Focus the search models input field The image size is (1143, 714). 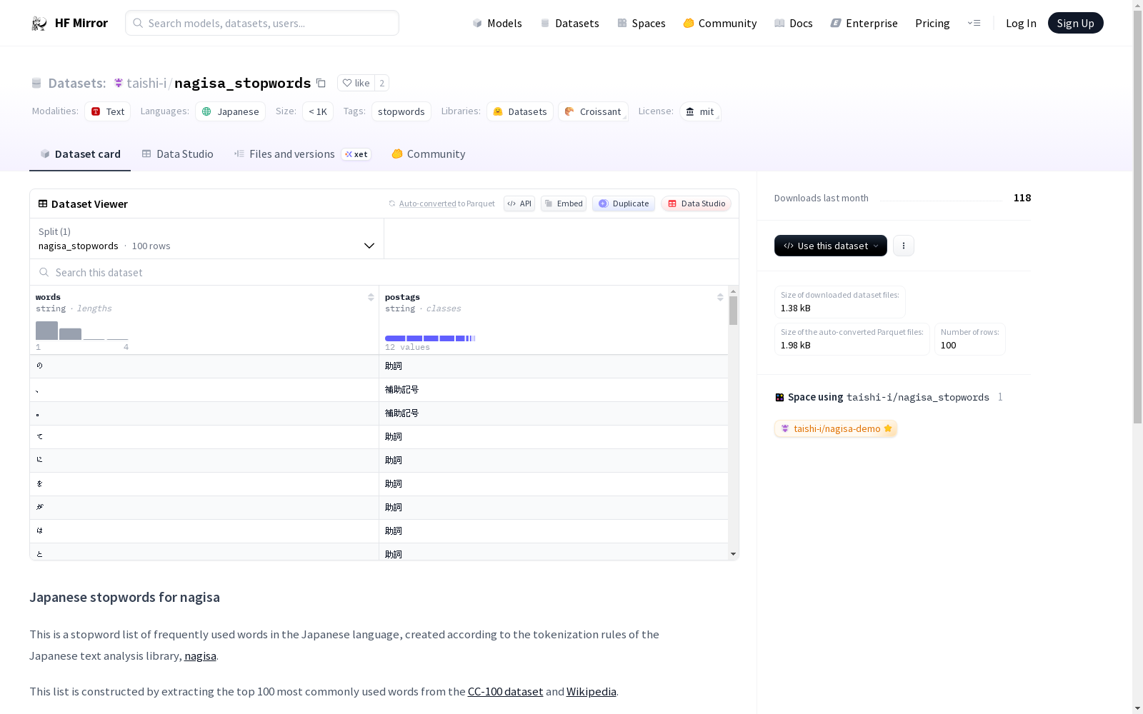(262, 23)
